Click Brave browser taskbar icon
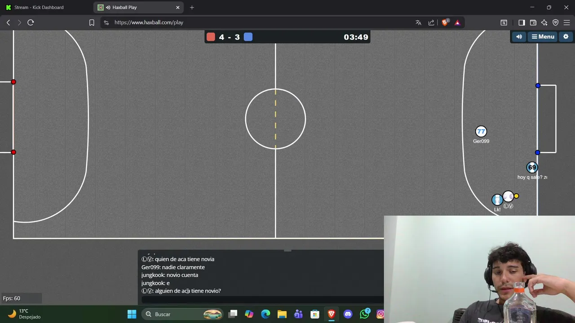Image resolution: width=575 pixels, height=323 pixels. point(331,314)
